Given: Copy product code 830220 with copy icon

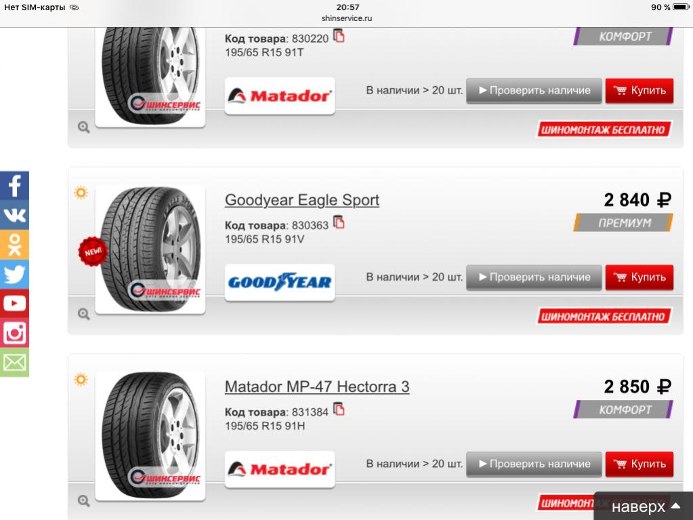Looking at the screenshot, I should (339, 36).
